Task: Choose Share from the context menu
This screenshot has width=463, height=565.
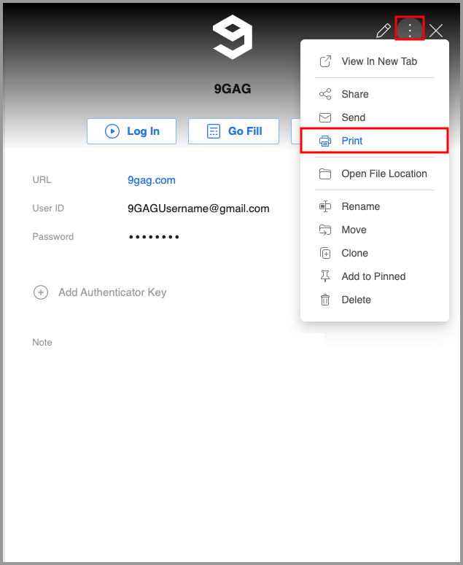Action: click(354, 94)
